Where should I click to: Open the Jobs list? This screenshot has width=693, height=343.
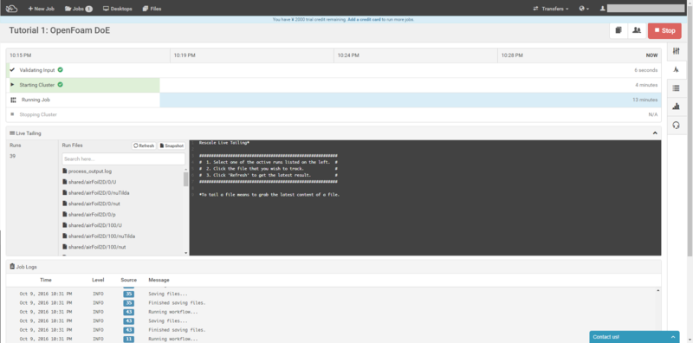coord(78,9)
